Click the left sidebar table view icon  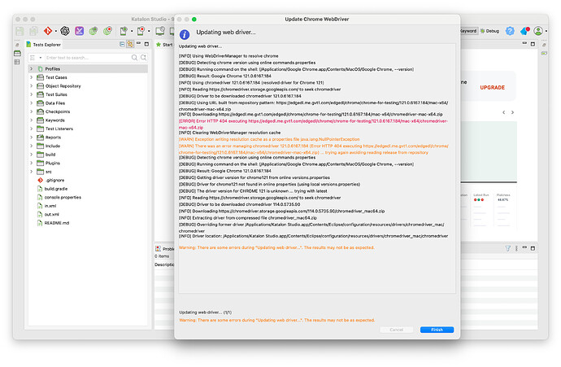[17, 62]
